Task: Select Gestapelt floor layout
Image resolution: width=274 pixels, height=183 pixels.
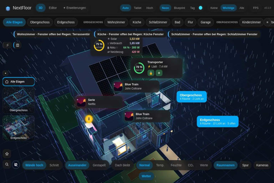Action: 99,165
